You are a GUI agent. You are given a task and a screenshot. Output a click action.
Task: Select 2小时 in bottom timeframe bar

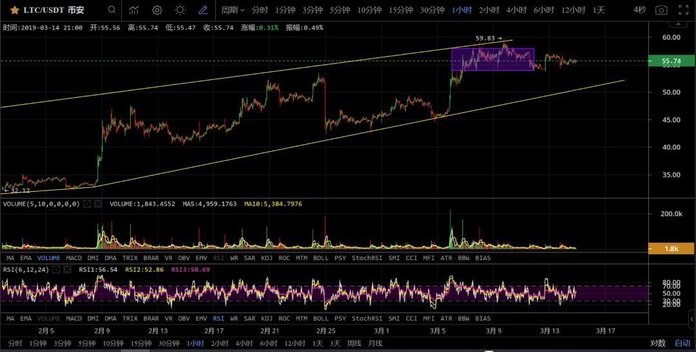click(x=219, y=343)
